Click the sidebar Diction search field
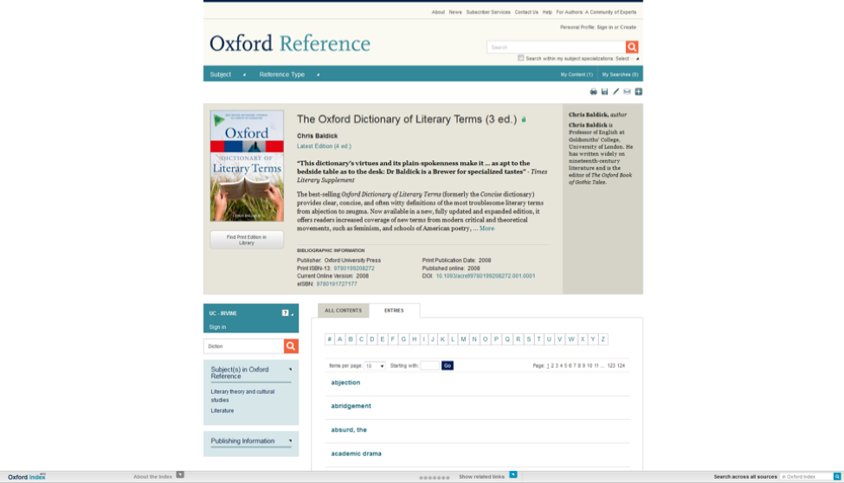Viewport: 844px width, 483px height. (244, 346)
